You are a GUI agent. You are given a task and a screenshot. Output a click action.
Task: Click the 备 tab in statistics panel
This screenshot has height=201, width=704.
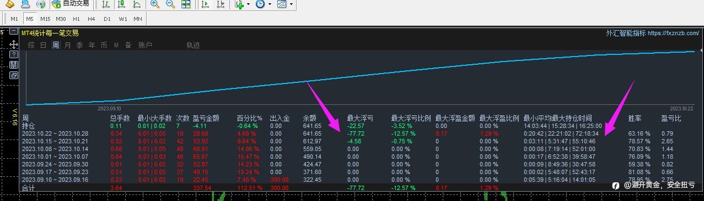[128, 45]
